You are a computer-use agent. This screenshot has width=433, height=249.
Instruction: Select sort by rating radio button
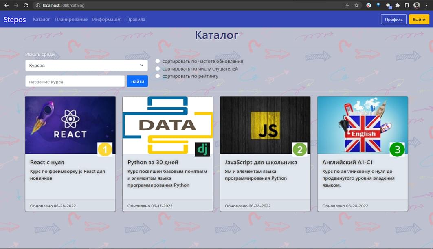point(158,76)
